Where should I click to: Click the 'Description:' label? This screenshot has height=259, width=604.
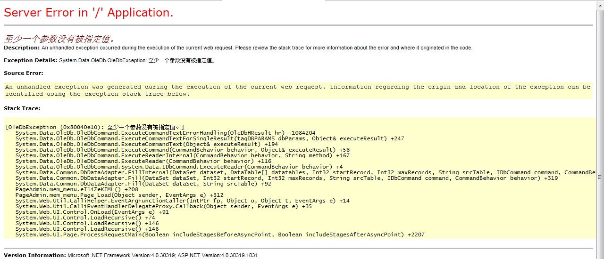click(22, 48)
